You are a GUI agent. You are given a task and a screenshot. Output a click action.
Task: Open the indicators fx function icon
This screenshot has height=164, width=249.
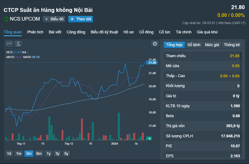pos(19,44)
